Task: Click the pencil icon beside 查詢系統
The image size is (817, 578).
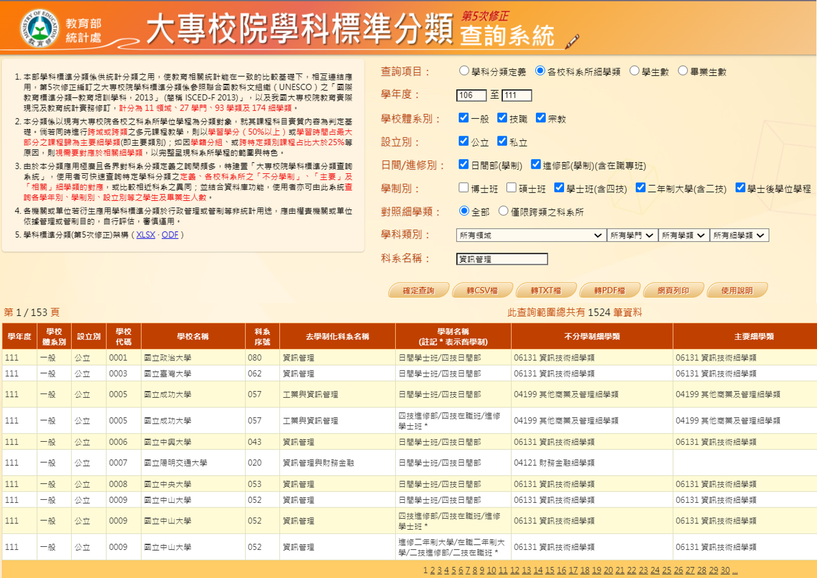Action: pyautogui.click(x=572, y=41)
